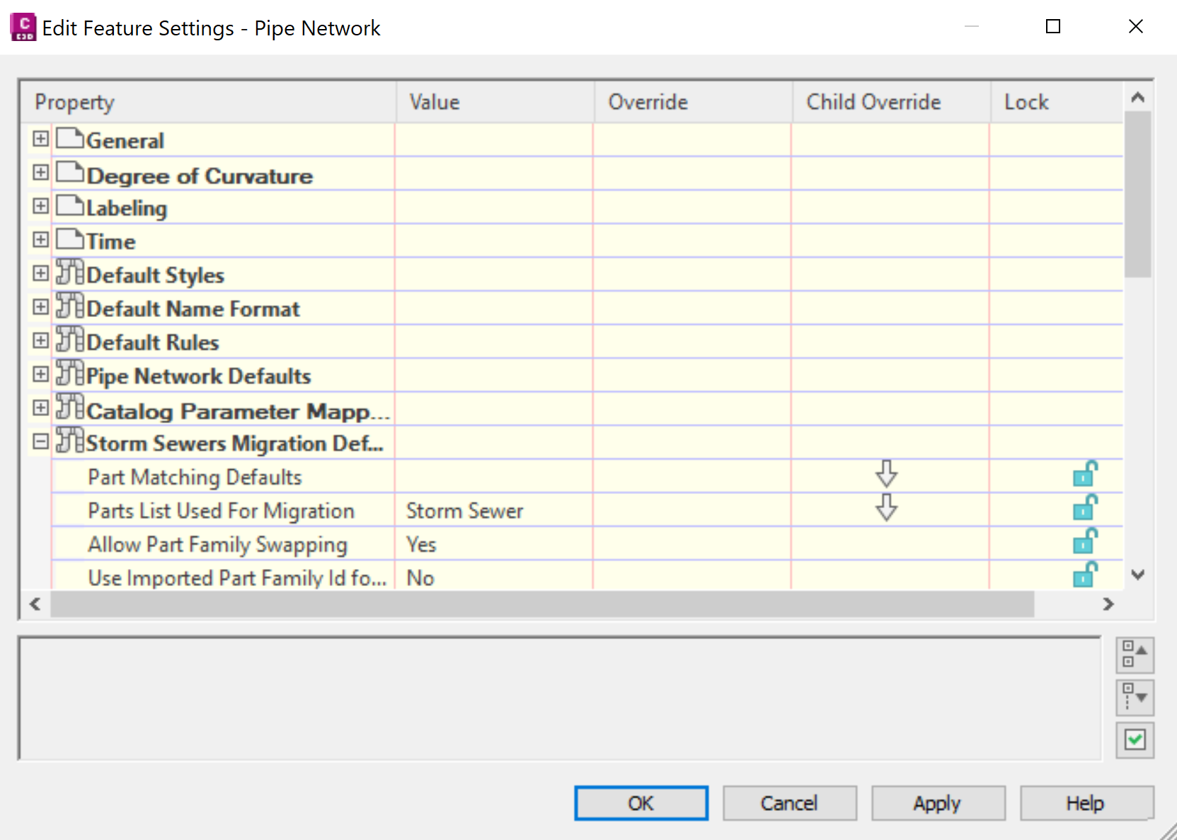
Task: Click the Civil 3D application icon in title bar
Action: click(x=23, y=27)
